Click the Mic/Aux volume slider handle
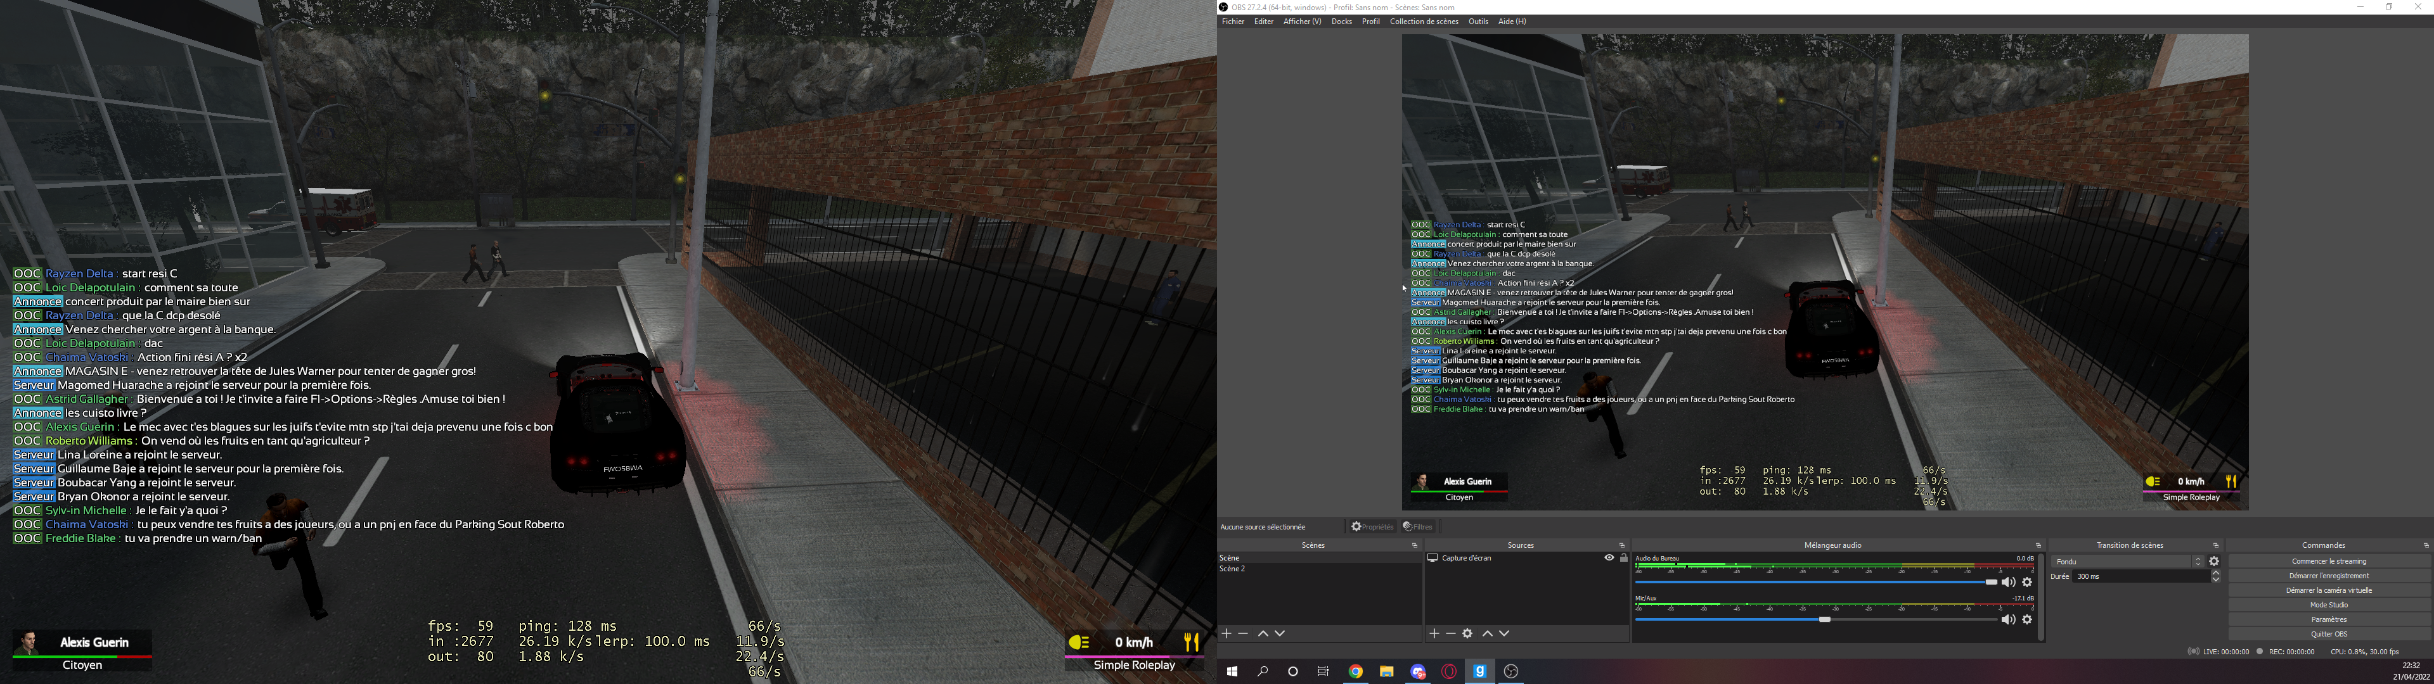2434x684 pixels. tap(1825, 620)
